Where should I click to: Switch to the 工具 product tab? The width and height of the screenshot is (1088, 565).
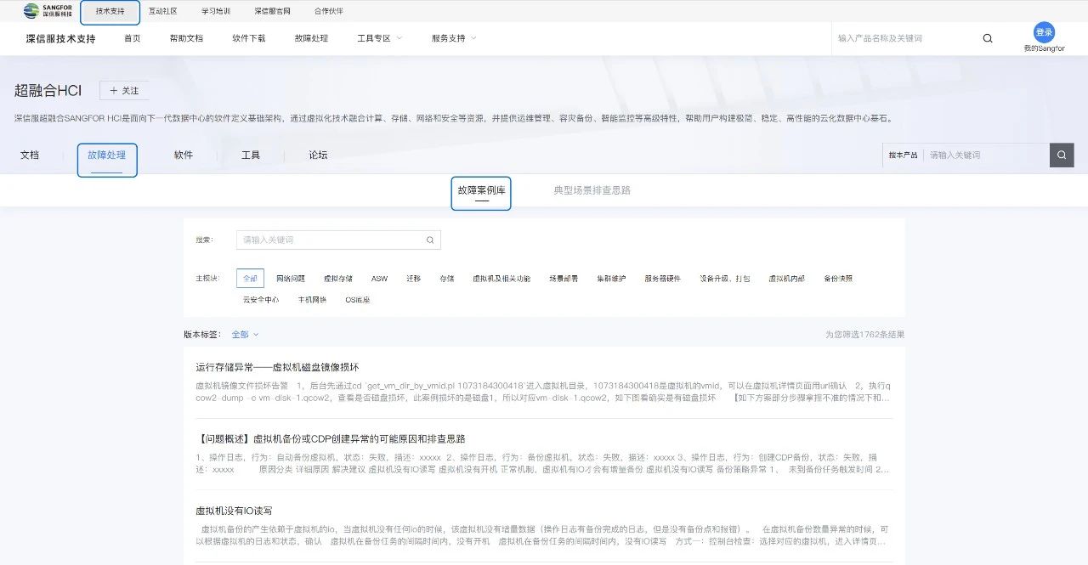point(251,155)
